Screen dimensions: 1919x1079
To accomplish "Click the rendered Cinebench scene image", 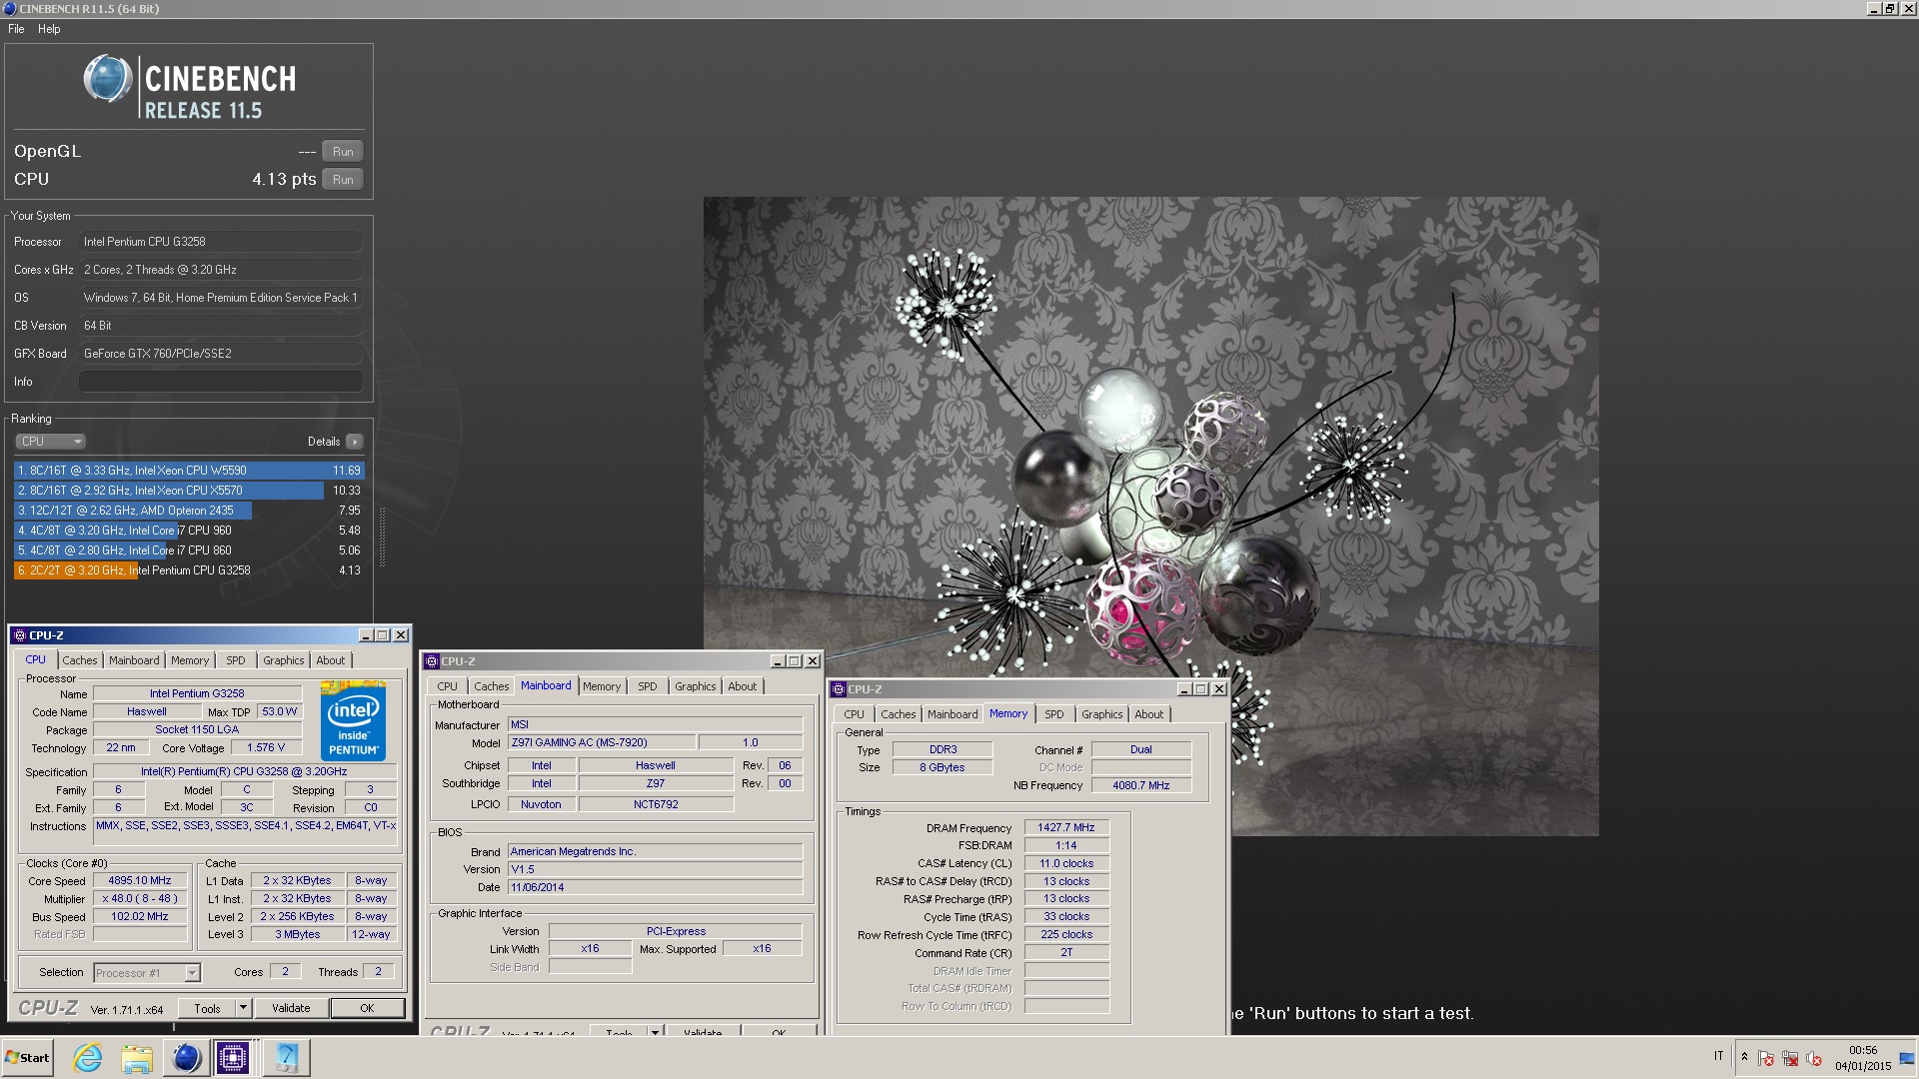I will 1150,516.
